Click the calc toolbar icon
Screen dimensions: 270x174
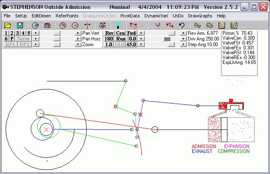[x=103, y=25]
